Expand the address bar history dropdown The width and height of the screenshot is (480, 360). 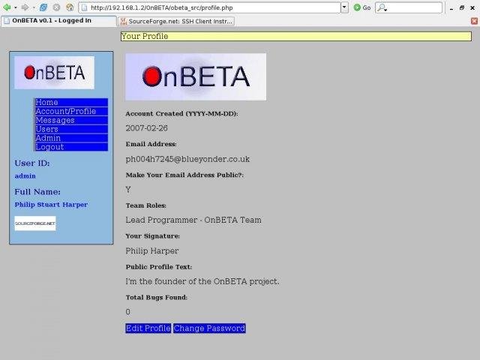345,7
